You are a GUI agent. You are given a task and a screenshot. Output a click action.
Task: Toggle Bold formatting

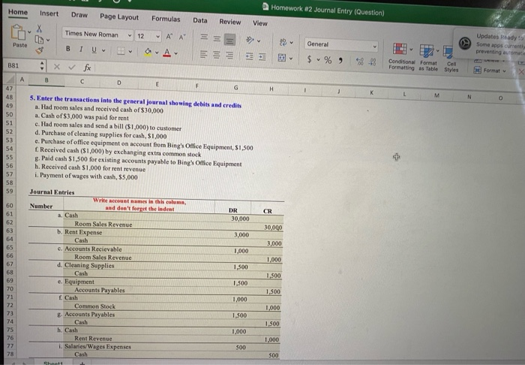tap(68, 49)
